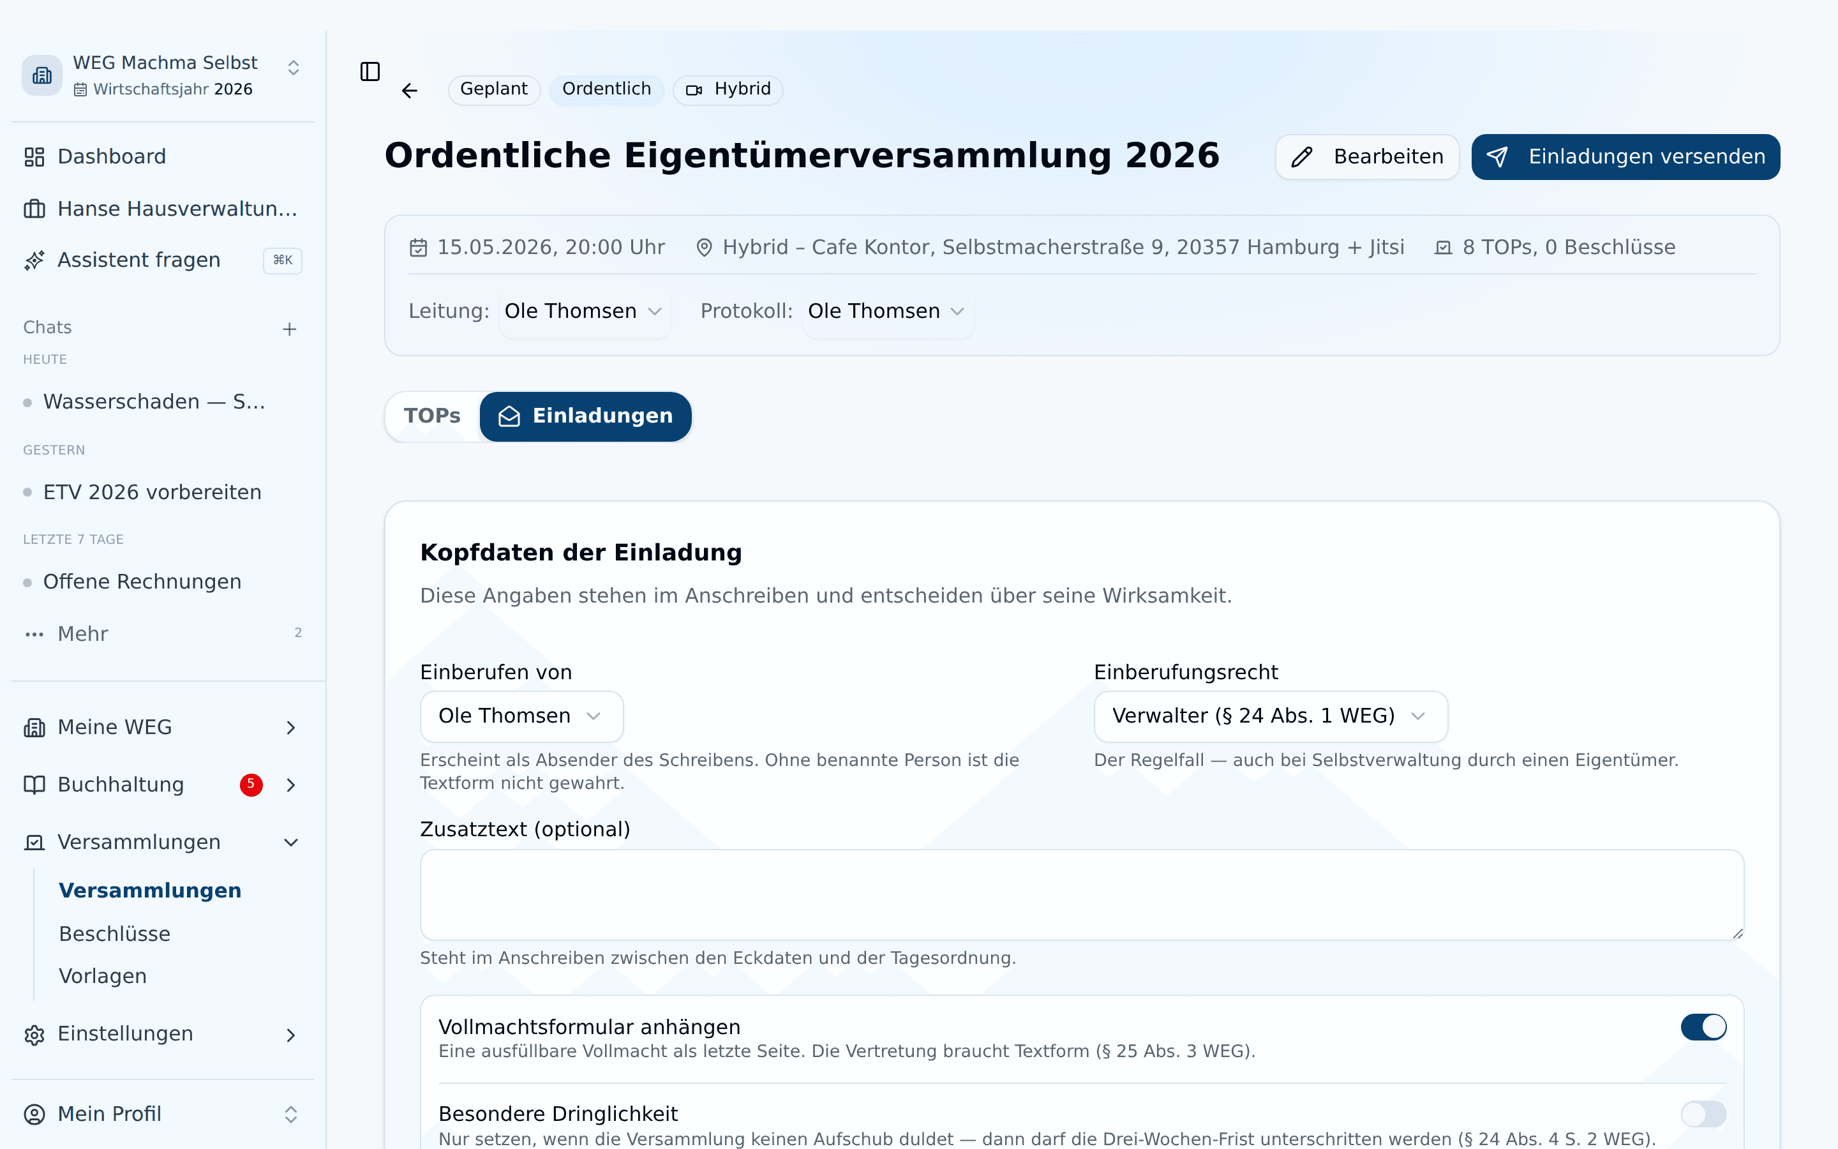Click the Mehr ellipsis icon

34,634
